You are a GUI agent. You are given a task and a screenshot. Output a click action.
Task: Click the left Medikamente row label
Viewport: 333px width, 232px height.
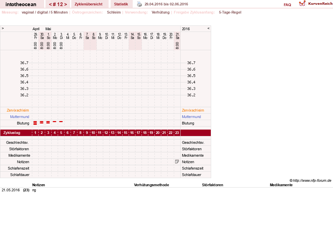point(19,155)
